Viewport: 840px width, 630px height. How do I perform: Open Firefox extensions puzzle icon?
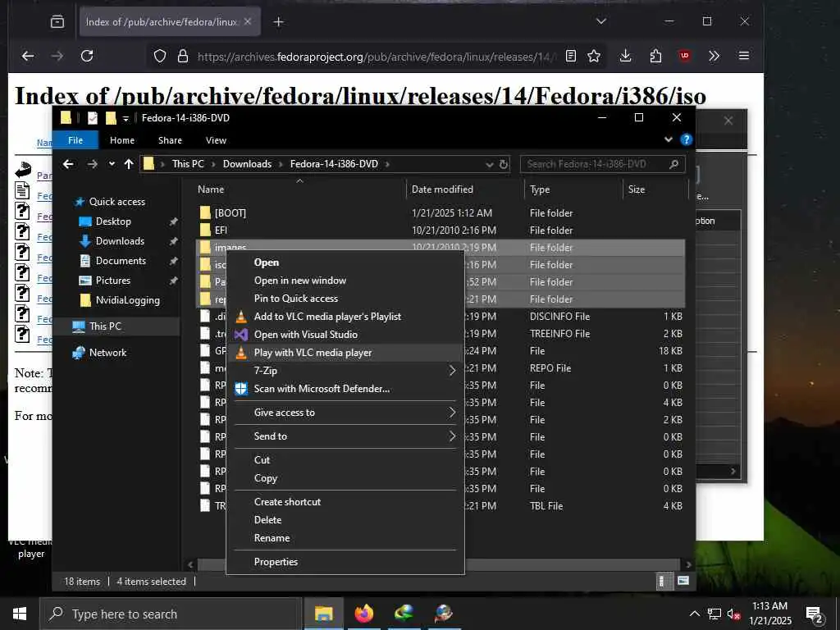655,56
